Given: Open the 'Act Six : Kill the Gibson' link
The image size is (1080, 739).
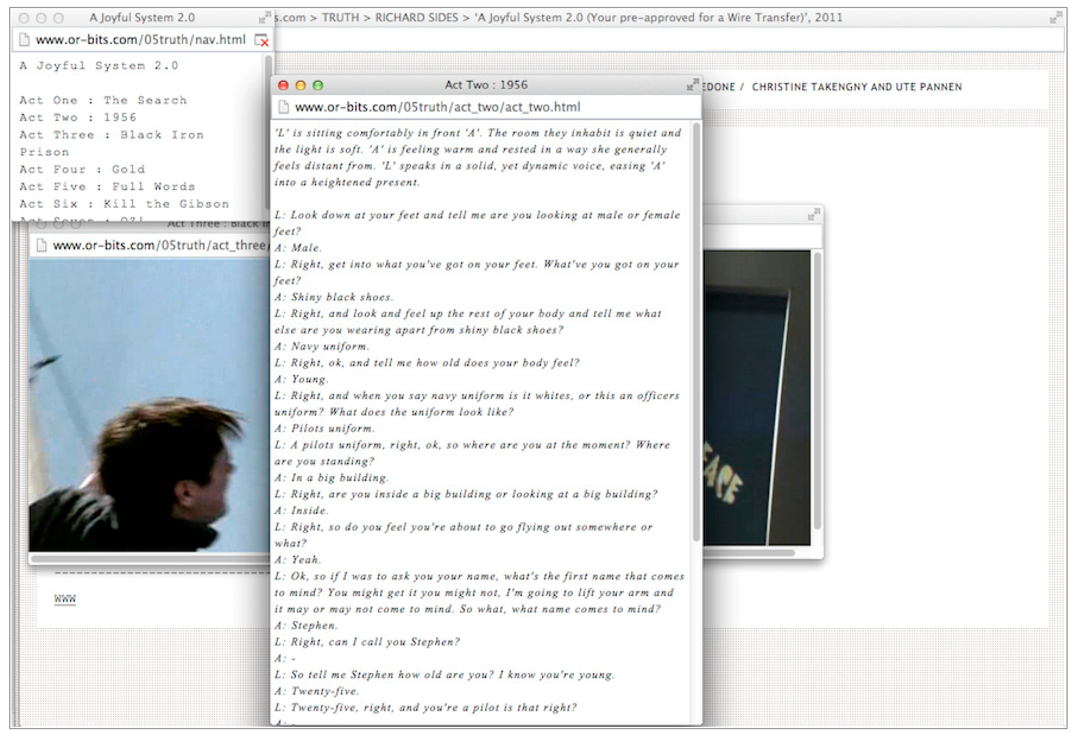Looking at the screenshot, I should 124,204.
